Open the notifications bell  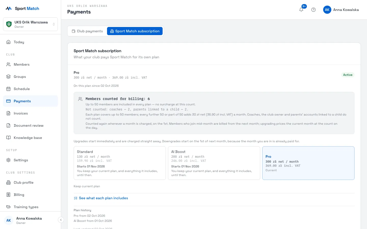coord(301,10)
